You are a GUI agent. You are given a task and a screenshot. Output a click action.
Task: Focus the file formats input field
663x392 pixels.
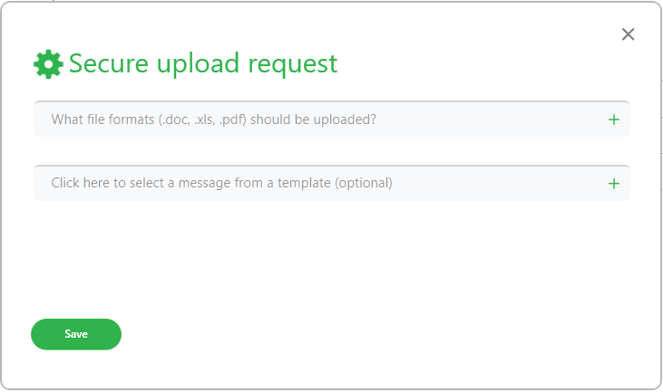332,119
